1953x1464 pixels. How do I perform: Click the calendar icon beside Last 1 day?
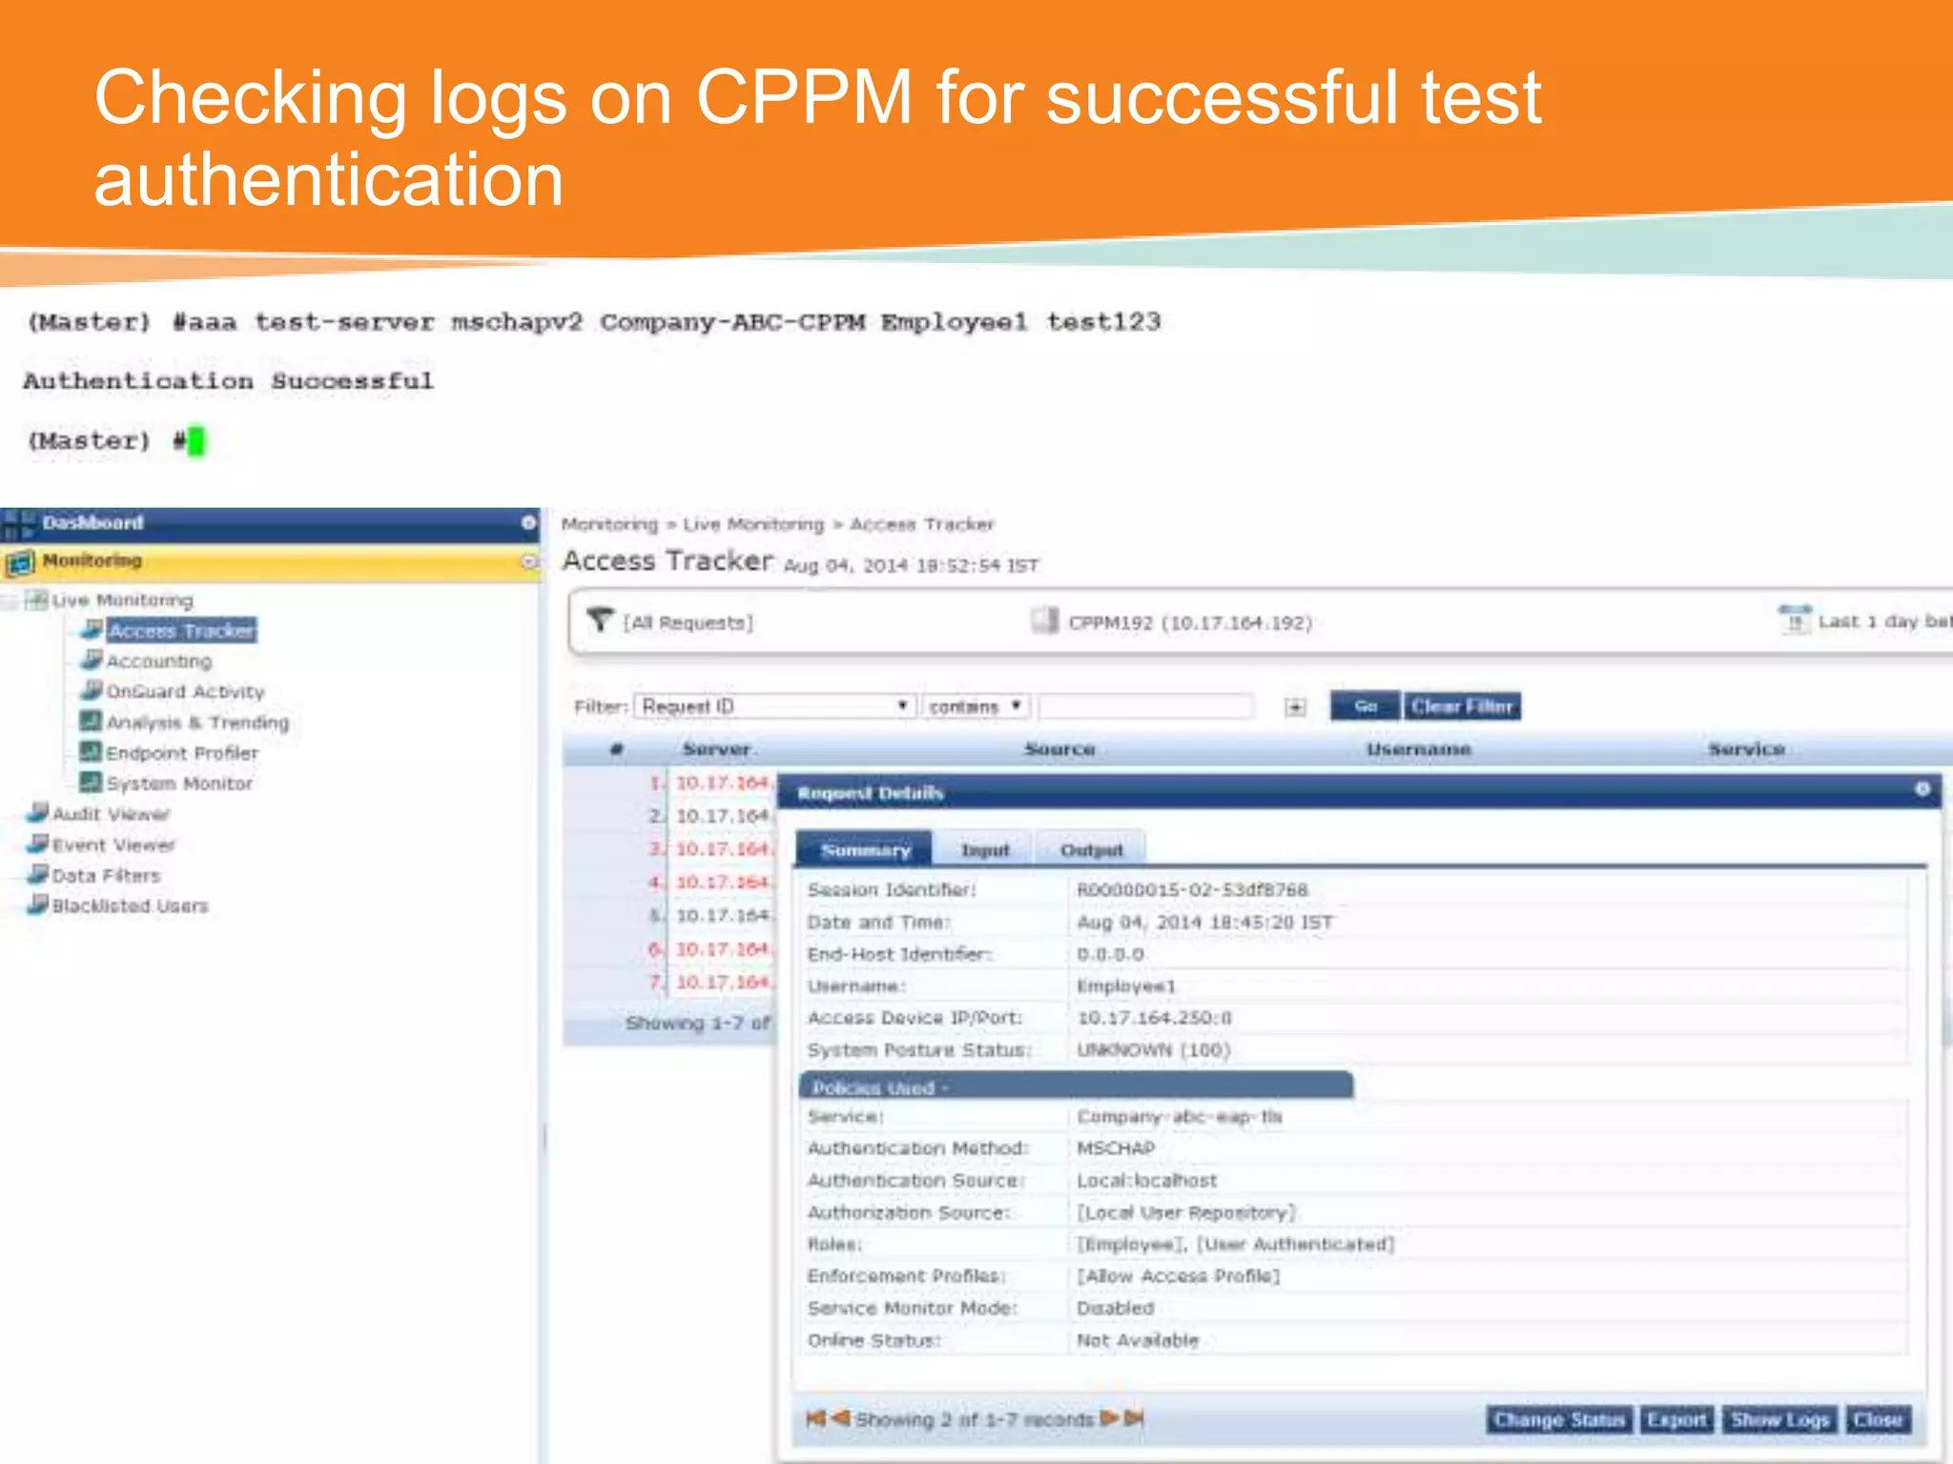click(1795, 620)
